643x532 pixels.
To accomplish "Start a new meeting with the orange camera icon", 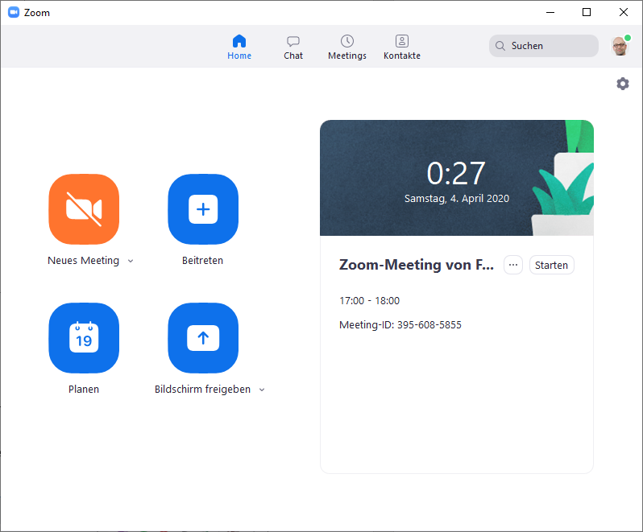I will tap(84, 209).
